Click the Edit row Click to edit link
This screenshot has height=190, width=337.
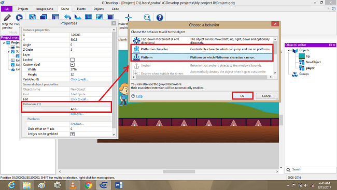point(79,99)
